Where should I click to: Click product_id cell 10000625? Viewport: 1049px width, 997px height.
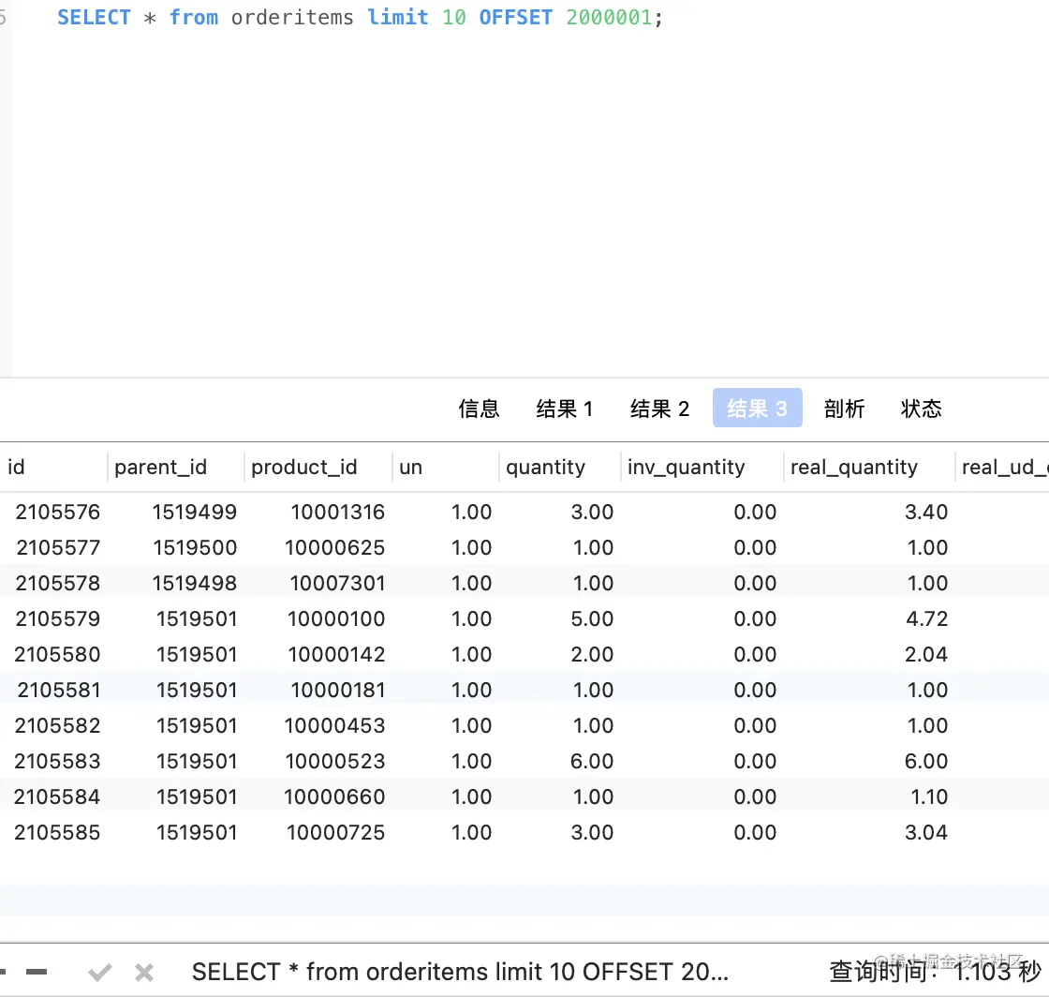334,547
